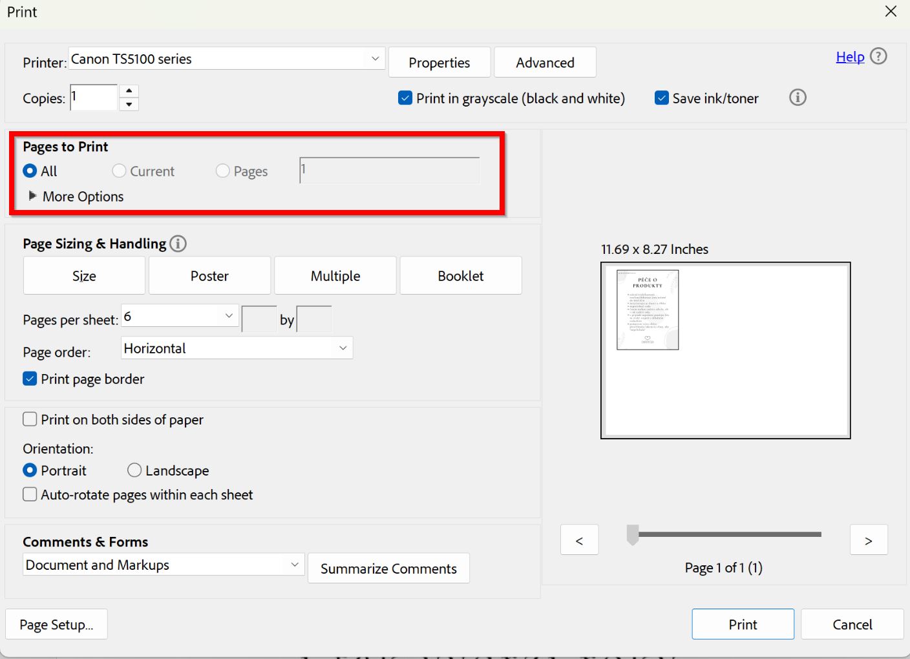Click the Pages range text field
The height and width of the screenshot is (659, 910).
coord(390,171)
